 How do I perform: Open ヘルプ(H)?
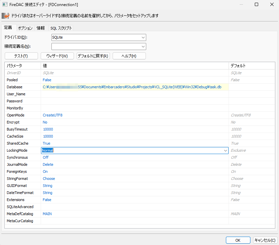pos(129,56)
